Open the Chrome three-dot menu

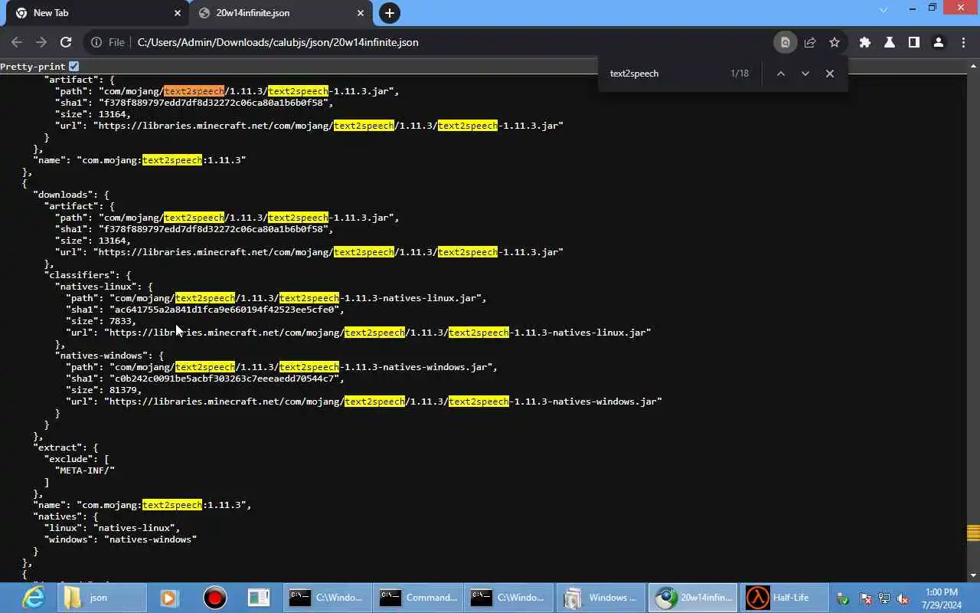963,42
